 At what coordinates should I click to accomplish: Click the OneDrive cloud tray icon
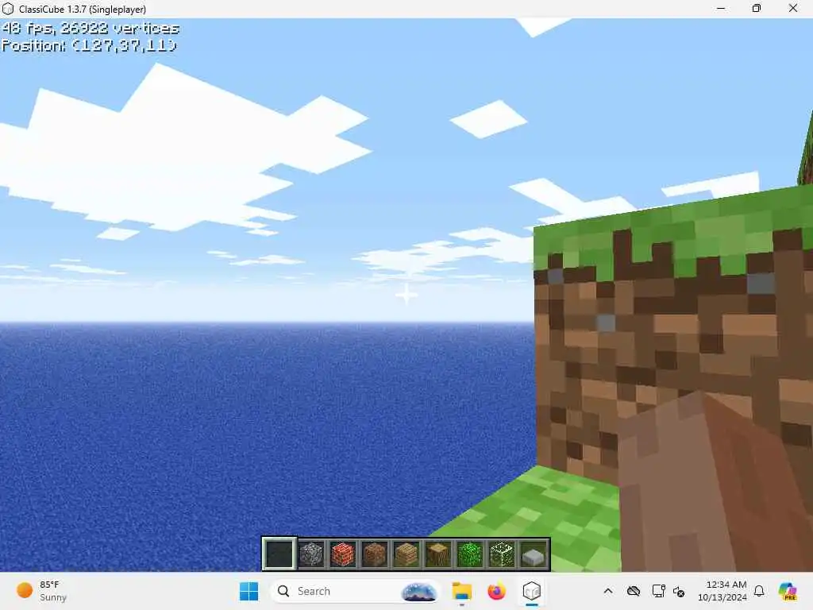pos(633,591)
